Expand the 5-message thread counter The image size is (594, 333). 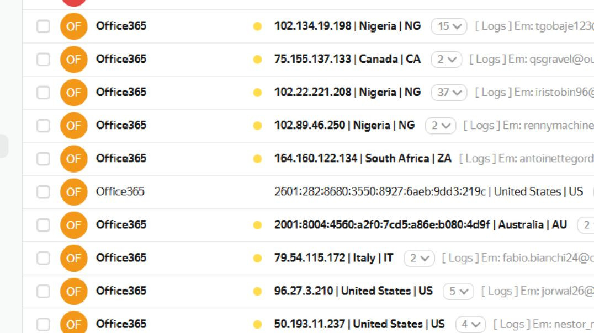(x=458, y=291)
